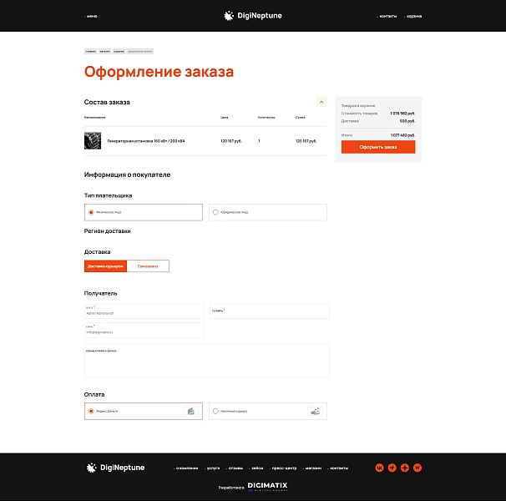Click the Яндекс.Деньги payment icon
Image resolution: width=506 pixels, height=501 pixels.
click(x=190, y=411)
